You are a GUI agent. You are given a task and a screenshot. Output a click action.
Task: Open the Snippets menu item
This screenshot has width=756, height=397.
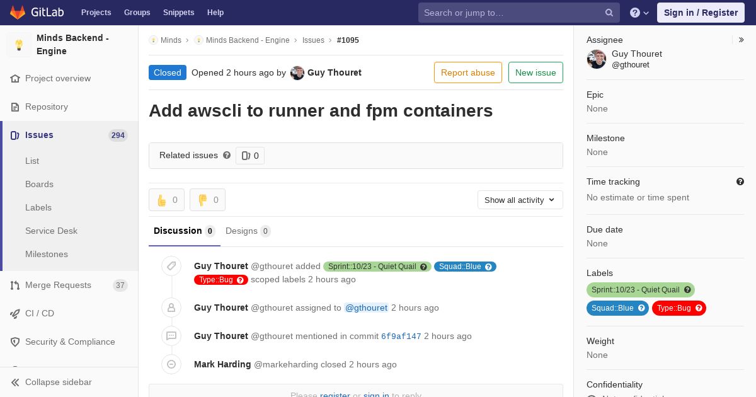[x=179, y=13]
